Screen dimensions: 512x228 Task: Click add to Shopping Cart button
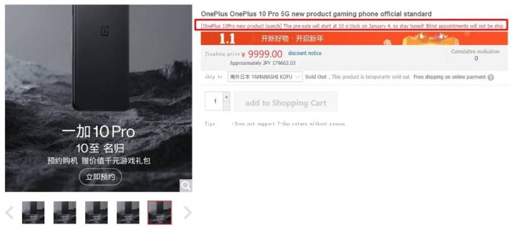(286, 103)
